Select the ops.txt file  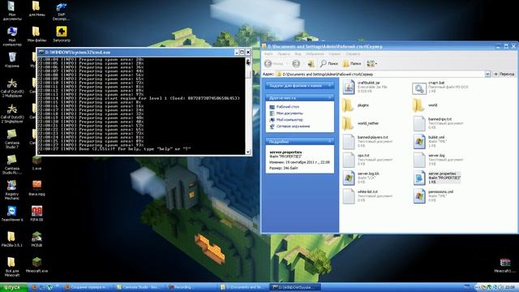click(367, 160)
